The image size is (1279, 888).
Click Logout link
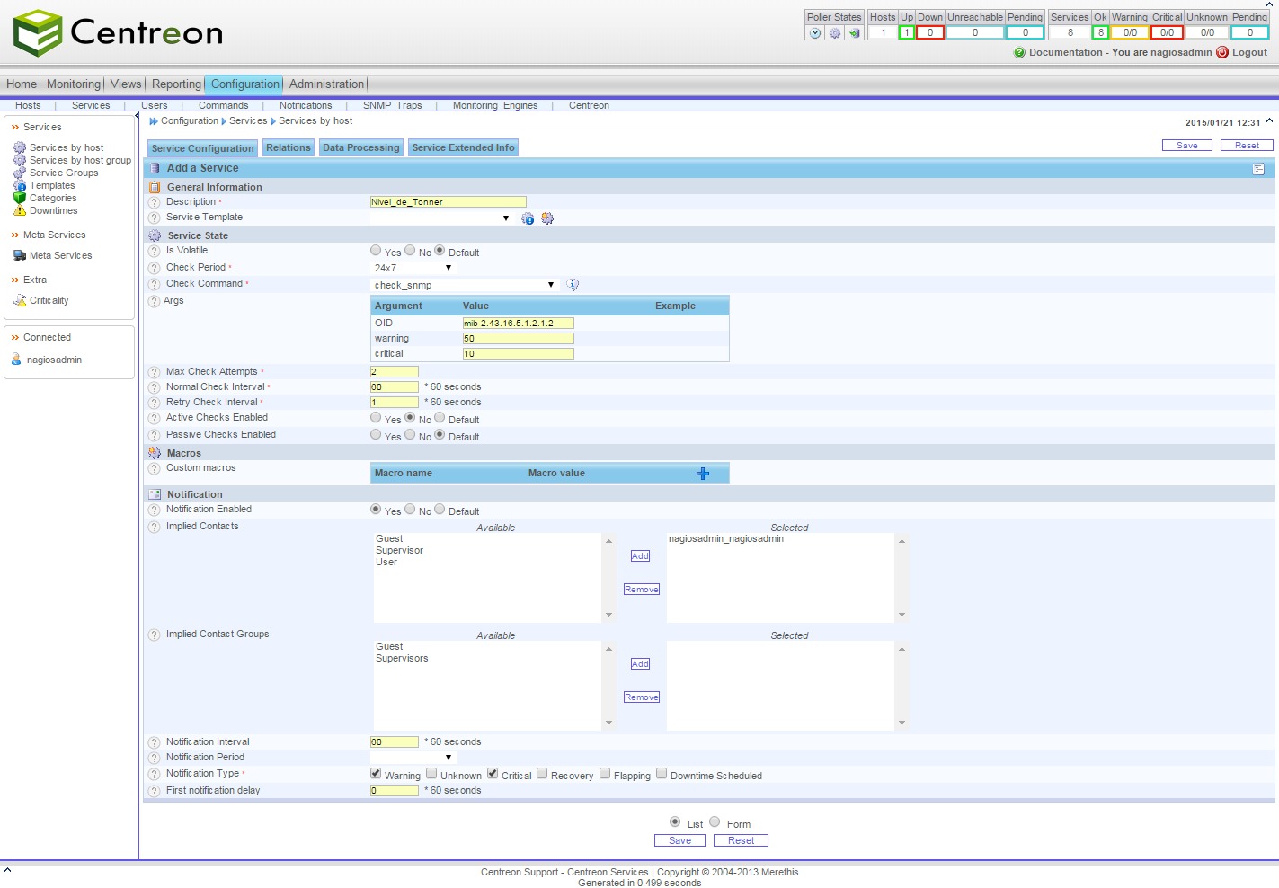pyautogui.click(x=1249, y=52)
